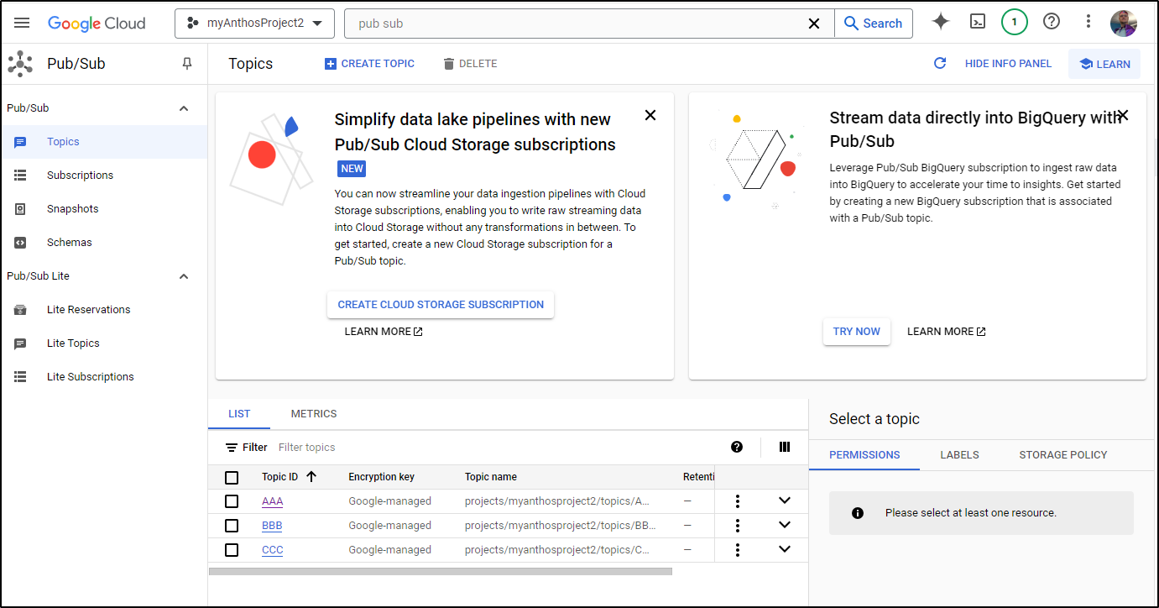
Task: Open topic link CCC
Action: 273,550
